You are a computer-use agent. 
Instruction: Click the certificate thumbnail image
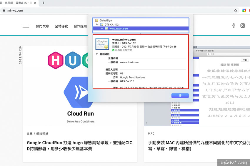102,44
